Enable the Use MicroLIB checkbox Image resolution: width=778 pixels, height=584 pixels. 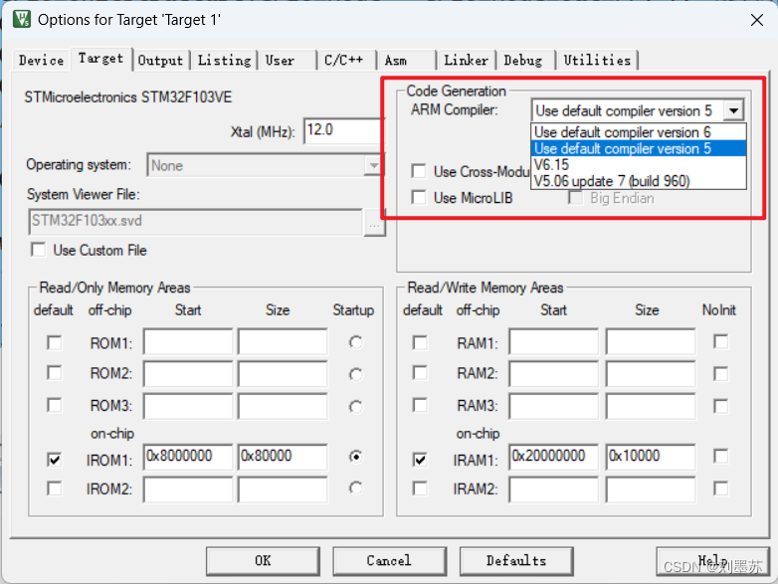coord(419,197)
